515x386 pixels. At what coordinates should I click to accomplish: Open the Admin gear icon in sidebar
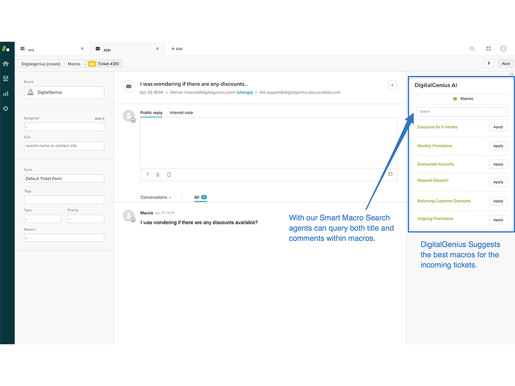6,109
